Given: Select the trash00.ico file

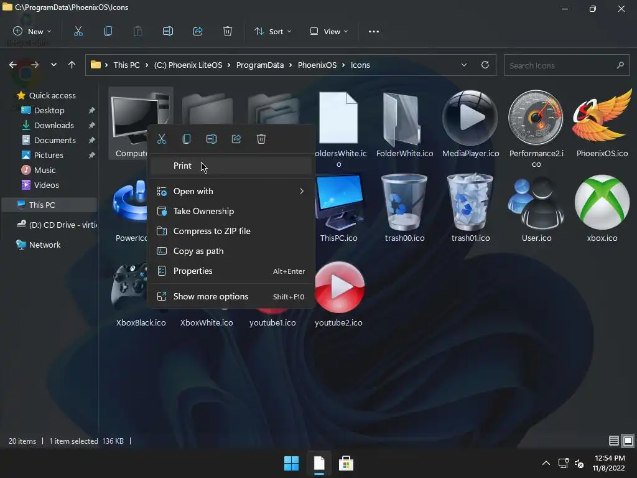Looking at the screenshot, I should 404,208.
